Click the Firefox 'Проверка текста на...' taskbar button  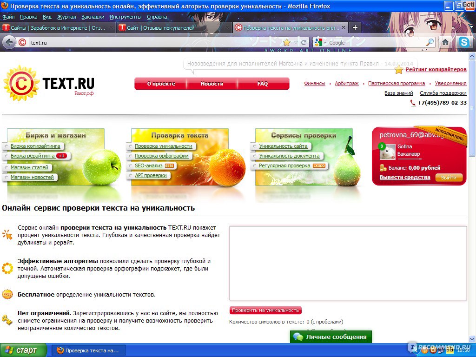tap(88, 350)
